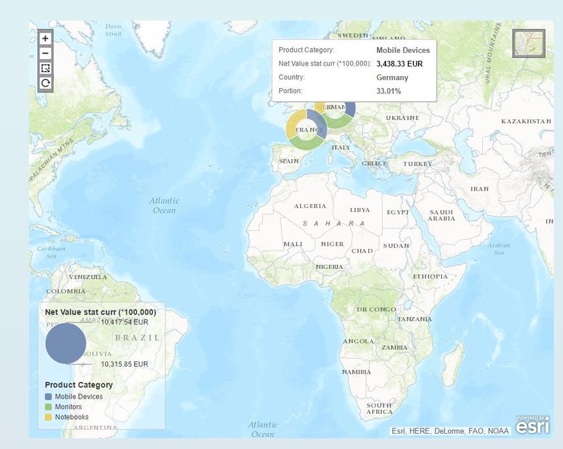Click the large blue legend size circle

66,344
